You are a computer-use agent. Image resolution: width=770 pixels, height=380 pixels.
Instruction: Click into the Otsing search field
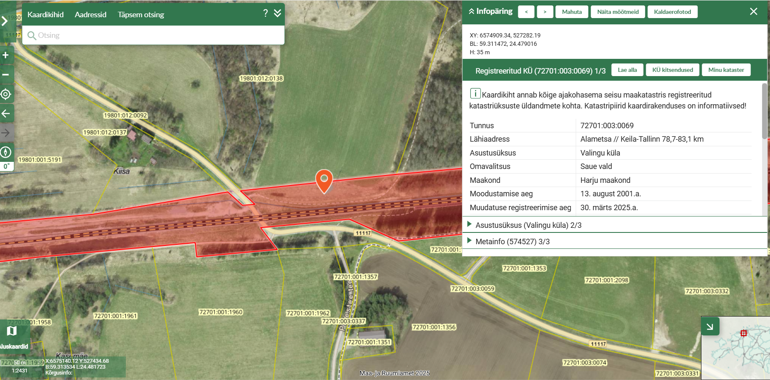coord(156,35)
